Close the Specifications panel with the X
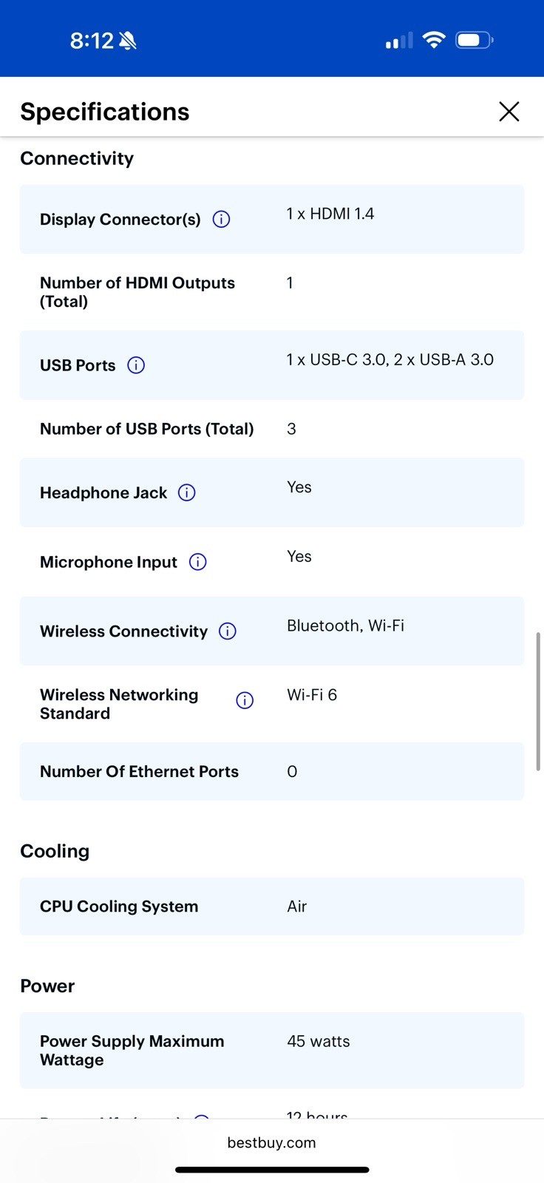544x1183 pixels. (509, 112)
